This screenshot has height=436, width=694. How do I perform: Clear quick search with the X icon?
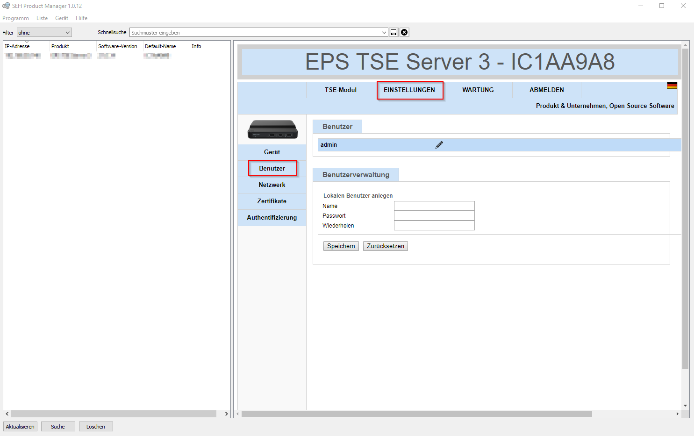point(404,32)
